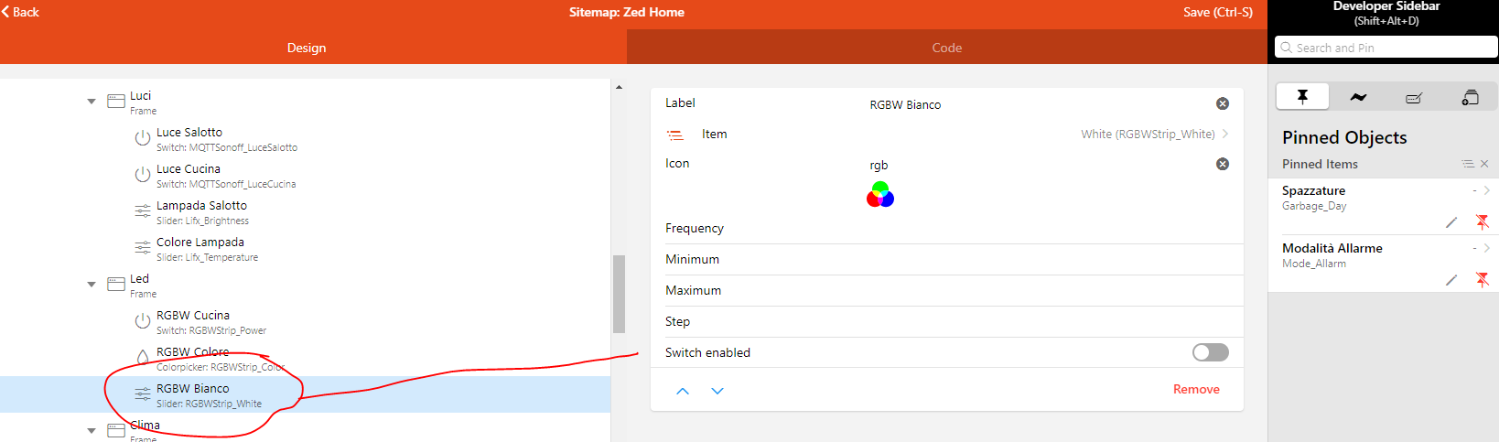This screenshot has width=1499, height=442.
Task: Collapse the Led frame
Action: click(x=92, y=285)
